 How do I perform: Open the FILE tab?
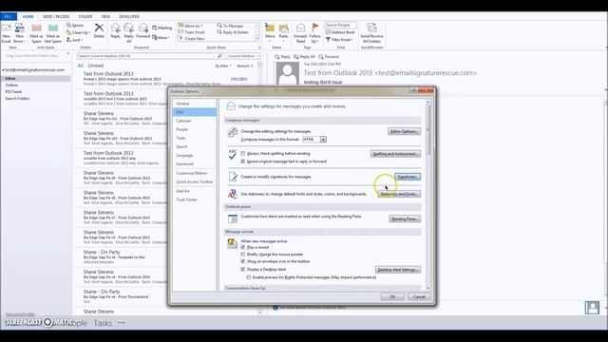(x=9, y=17)
